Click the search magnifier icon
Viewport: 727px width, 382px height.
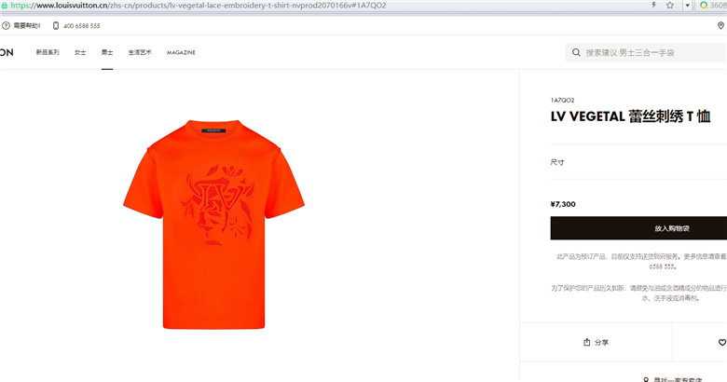[576, 52]
